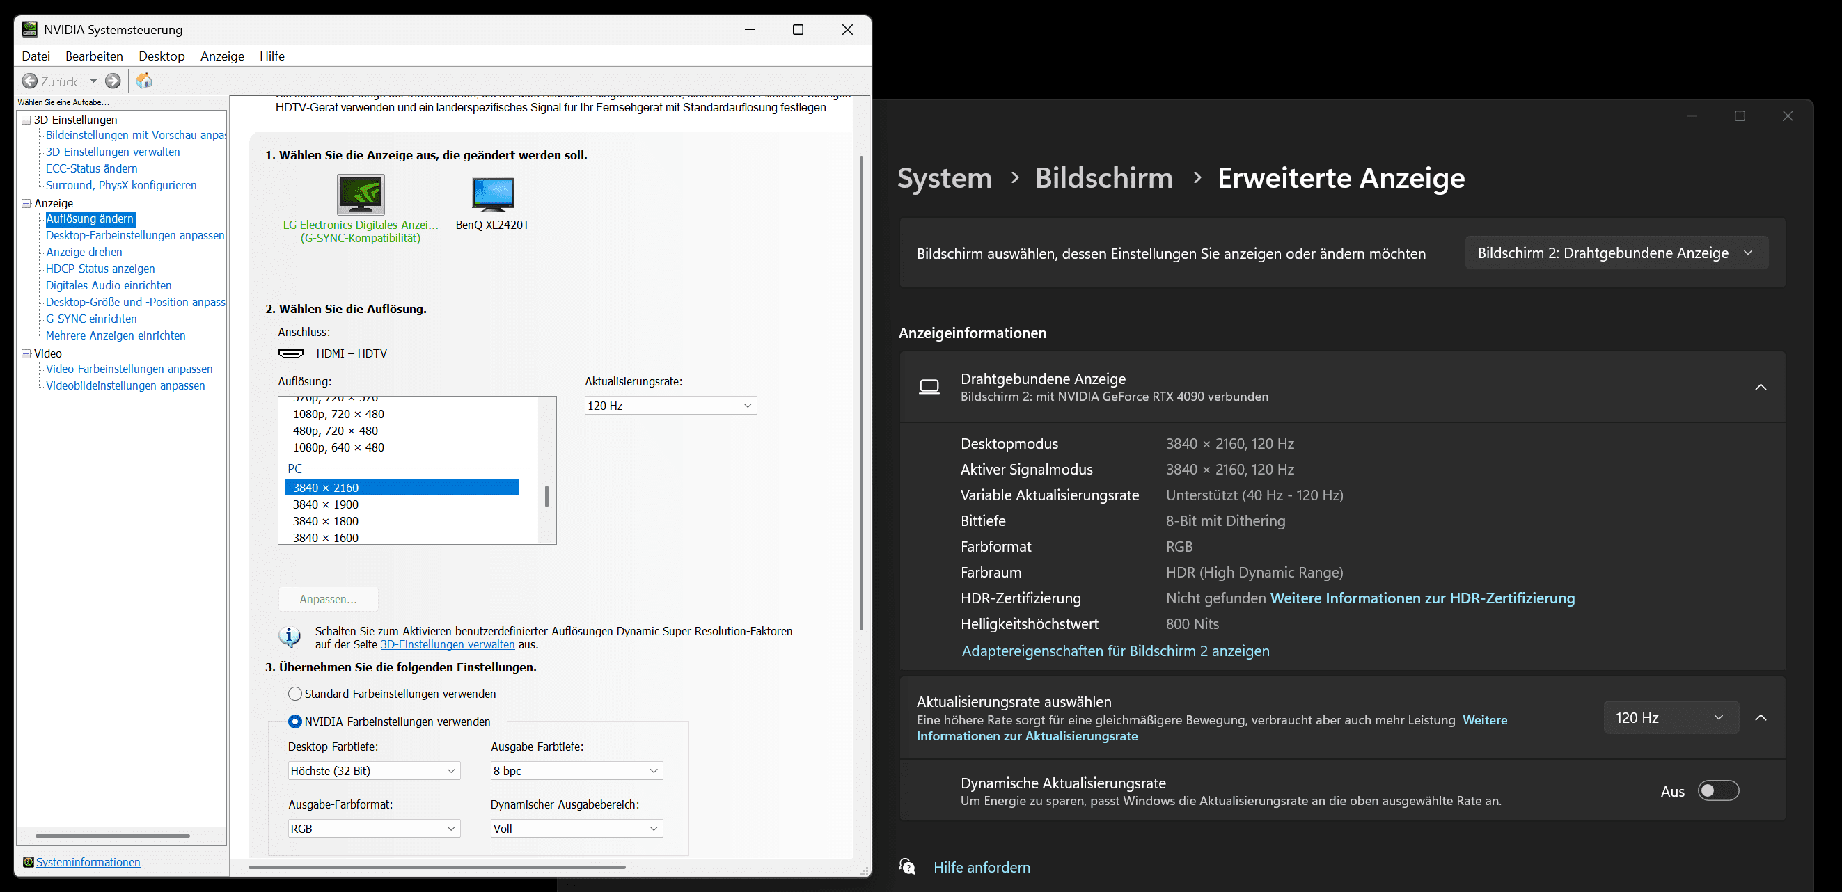Image resolution: width=1842 pixels, height=892 pixels.
Task: Click the main panel horizontal scrollbar
Action: 437,867
